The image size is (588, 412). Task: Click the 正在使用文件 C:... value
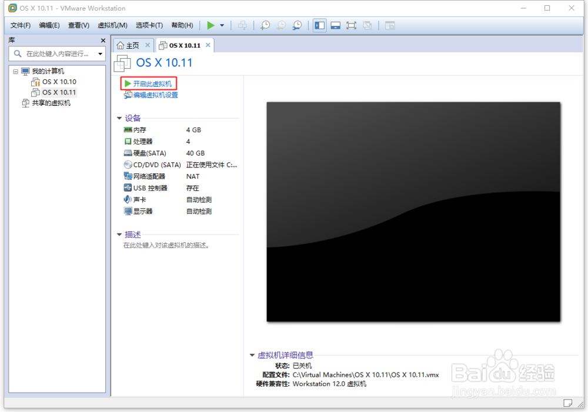click(x=212, y=165)
